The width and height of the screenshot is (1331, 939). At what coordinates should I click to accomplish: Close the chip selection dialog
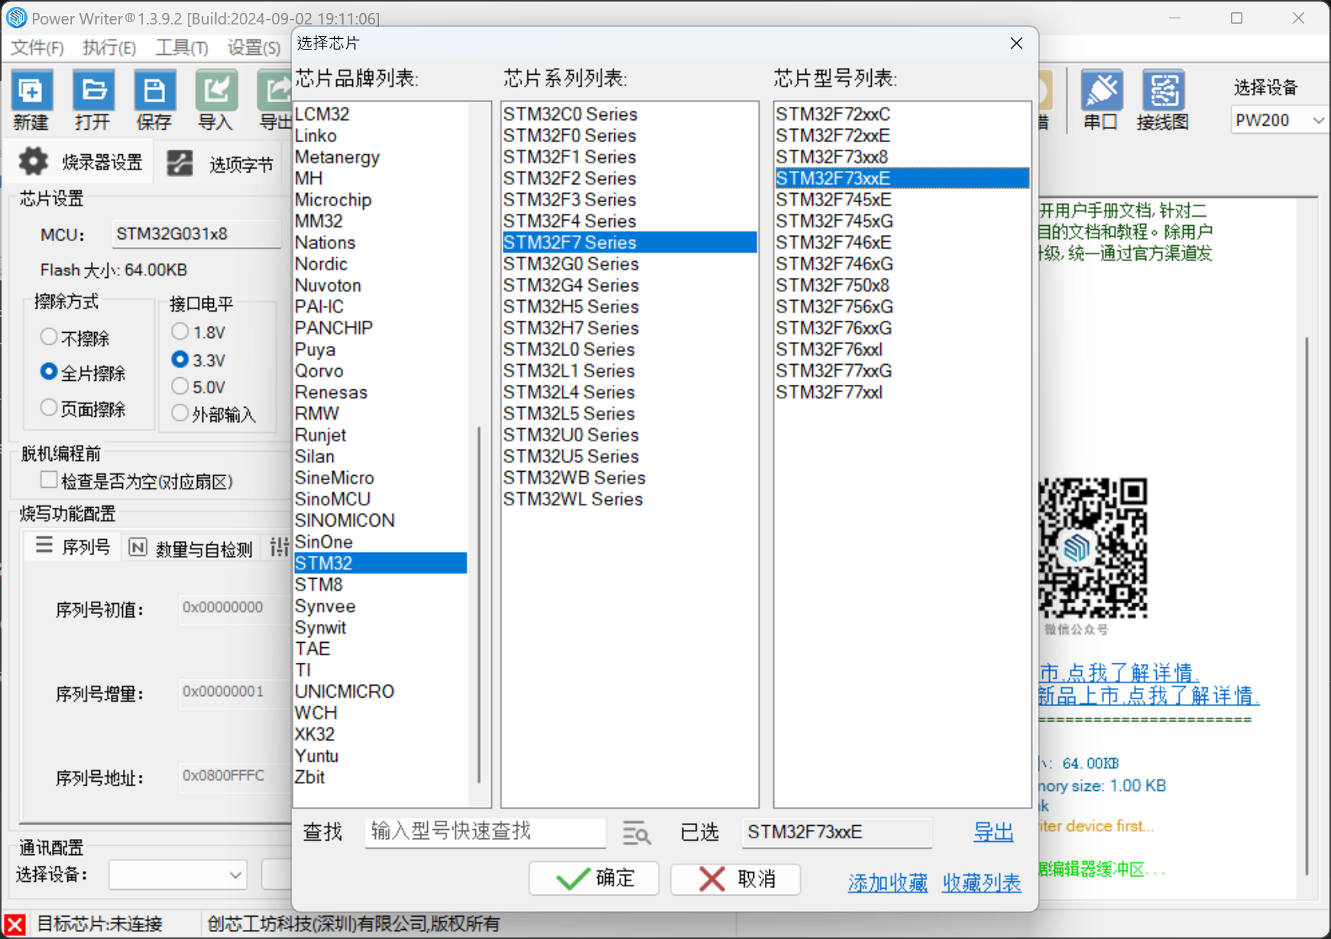(1016, 44)
